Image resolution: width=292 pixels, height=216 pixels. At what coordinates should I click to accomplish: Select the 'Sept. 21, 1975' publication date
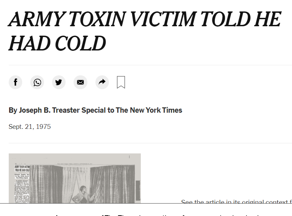[x=30, y=127]
